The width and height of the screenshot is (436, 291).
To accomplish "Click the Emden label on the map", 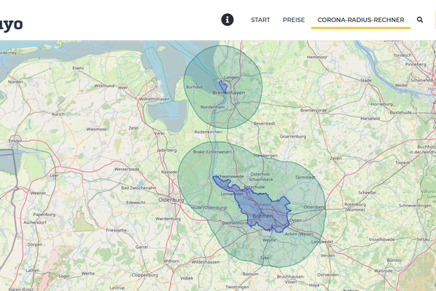I will [15, 141].
